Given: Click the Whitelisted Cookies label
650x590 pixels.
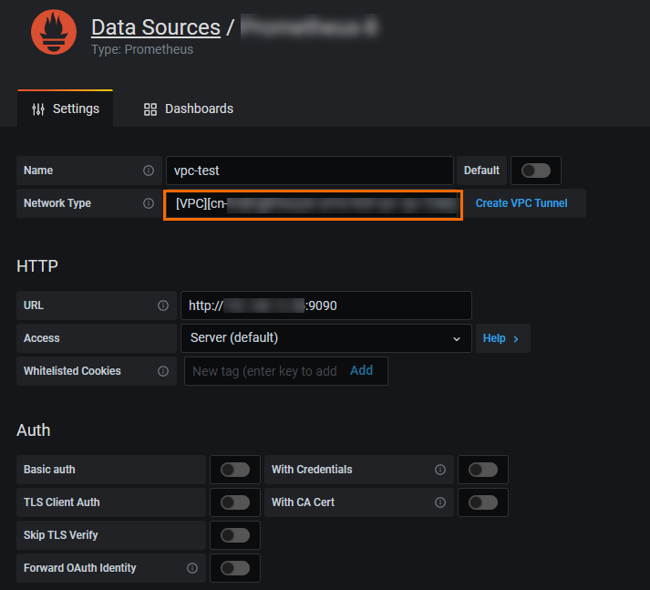Looking at the screenshot, I should pyautogui.click(x=72, y=371).
